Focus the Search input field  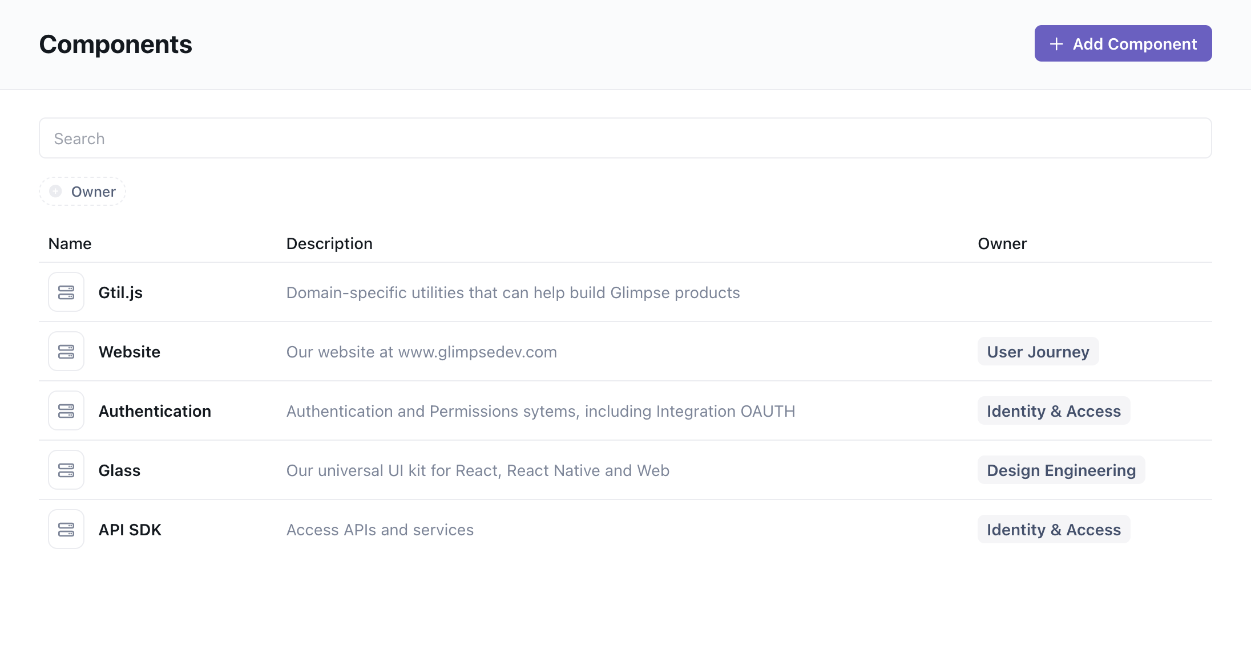[625, 139]
